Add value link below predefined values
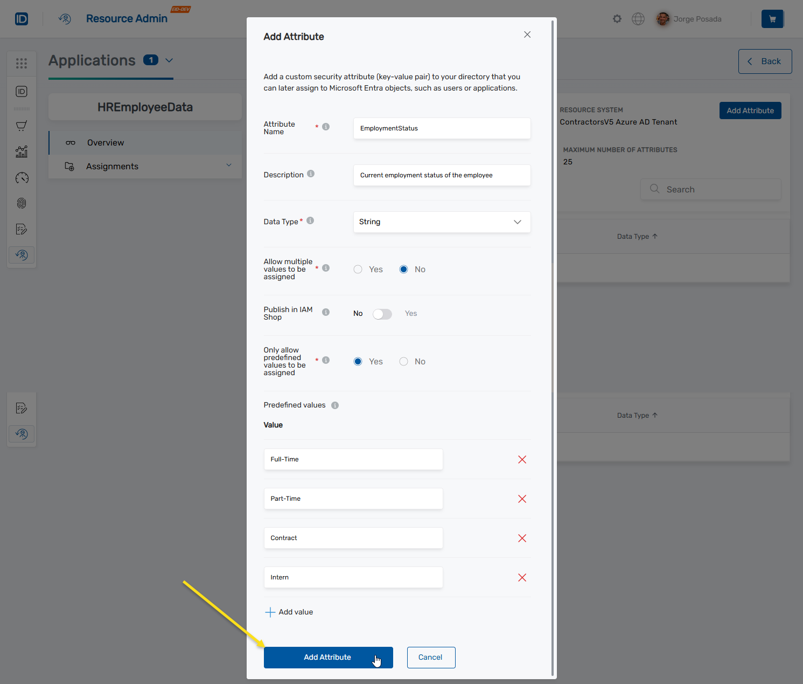Viewport: 803px width, 684px height. tap(289, 612)
